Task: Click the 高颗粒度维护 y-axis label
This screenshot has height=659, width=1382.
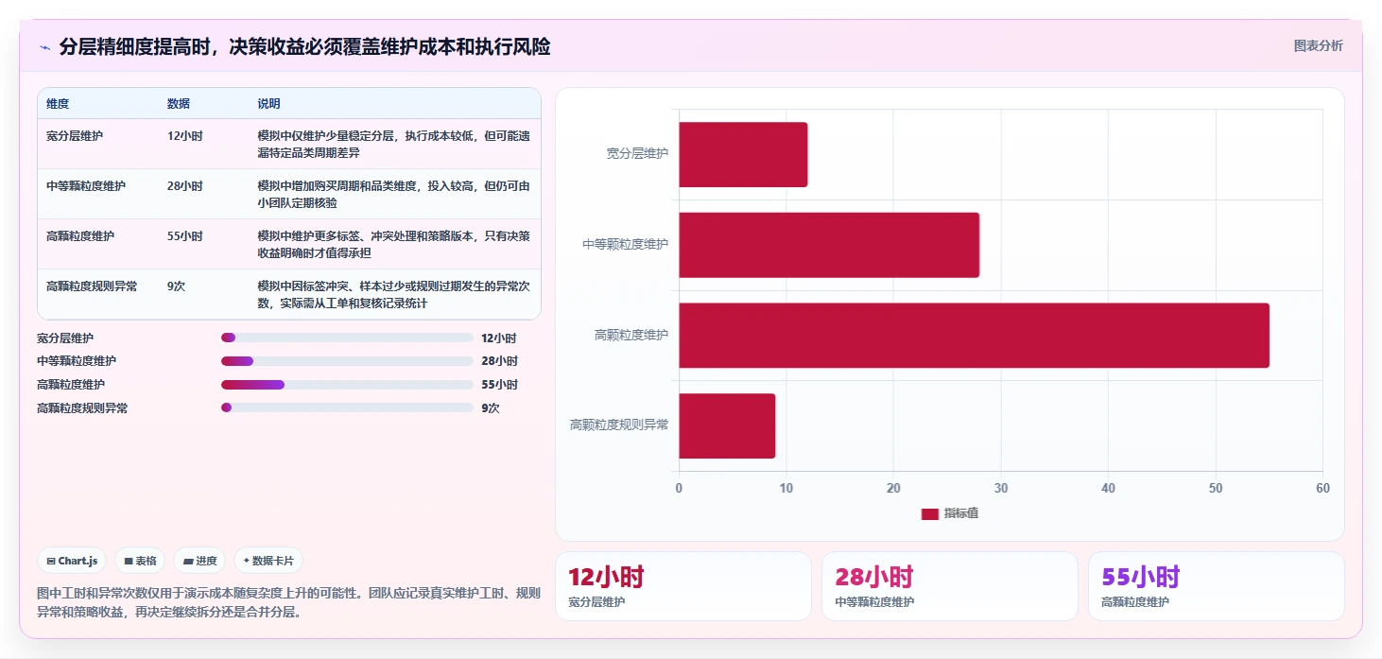Action: [631, 335]
